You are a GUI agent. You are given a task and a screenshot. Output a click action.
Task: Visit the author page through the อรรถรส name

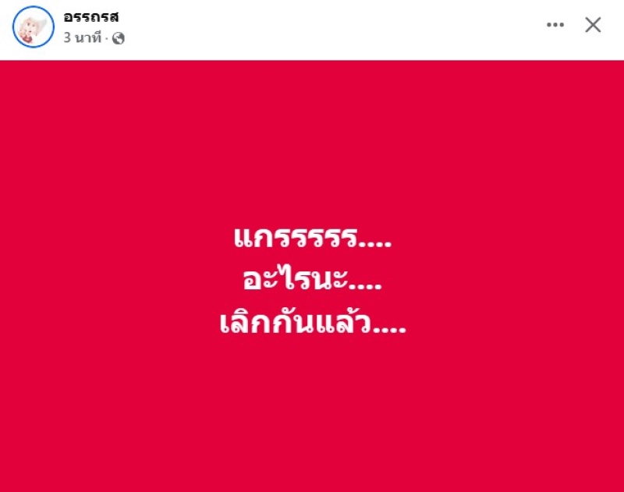(91, 16)
